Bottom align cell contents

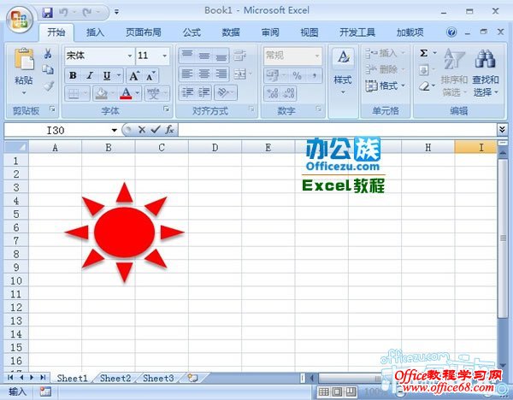click(x=221, y=56)
